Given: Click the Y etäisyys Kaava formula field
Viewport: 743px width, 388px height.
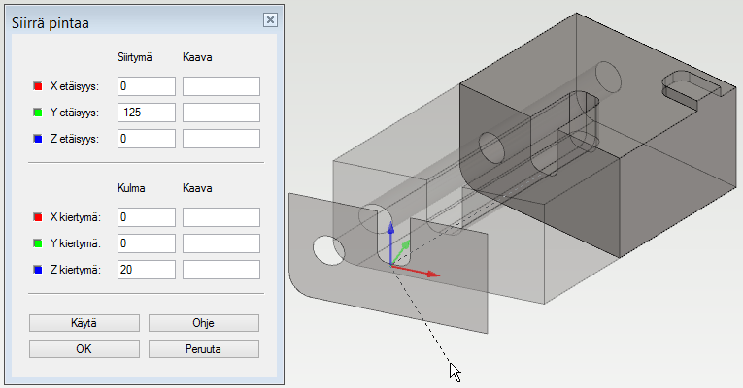Looking at the screenshot, I should point(220,113).
